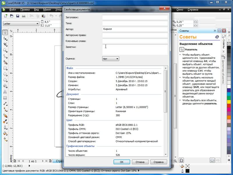Select the Table tool
This screenshot has width=233, height=175.
click(x=5, y=98)
